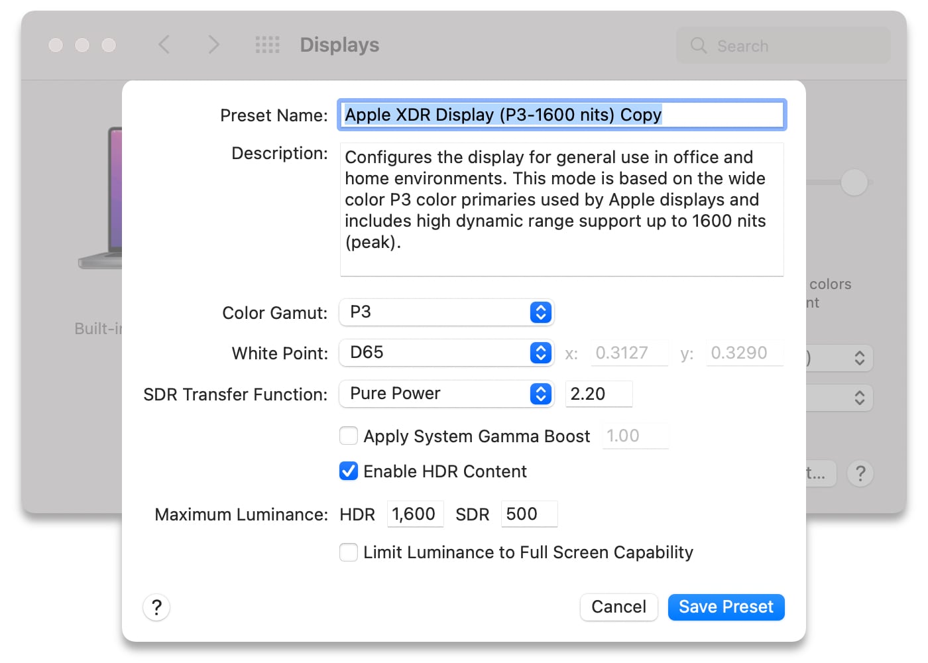
Task: Click the help question mark on the right side
Action: pyautogui.click(x=860, y=473)
